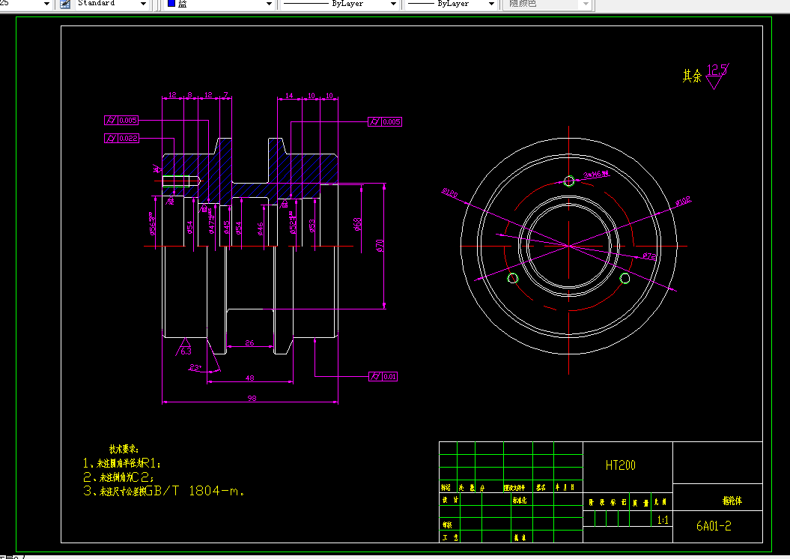790x559 pixels.
Task: Click the 0.022 tolerance value
Action: [x=129, y=138]
